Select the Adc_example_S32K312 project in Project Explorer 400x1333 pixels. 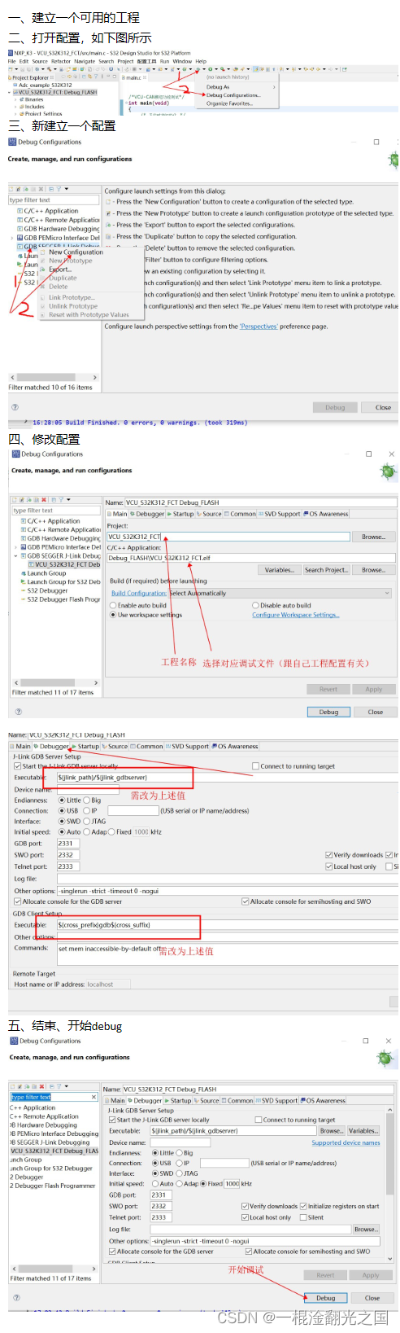tap(46, 85)
